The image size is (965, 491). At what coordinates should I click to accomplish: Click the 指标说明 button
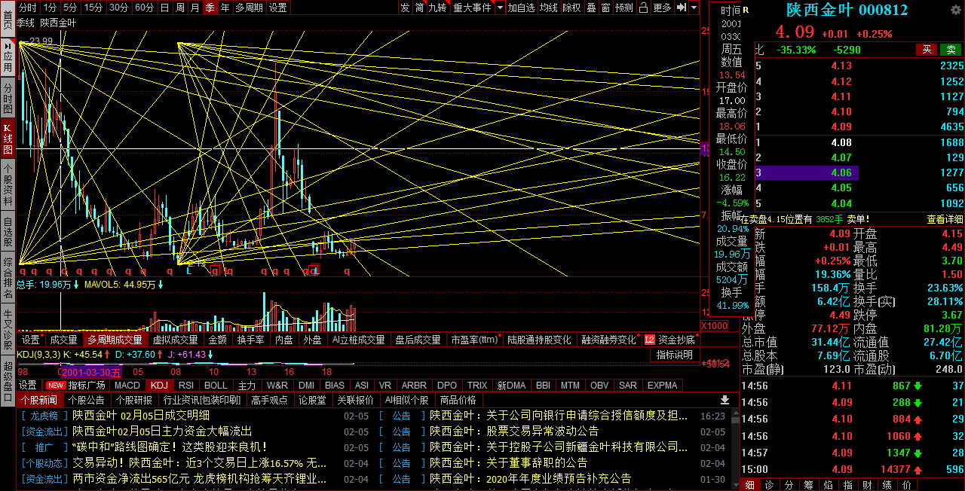674,355
